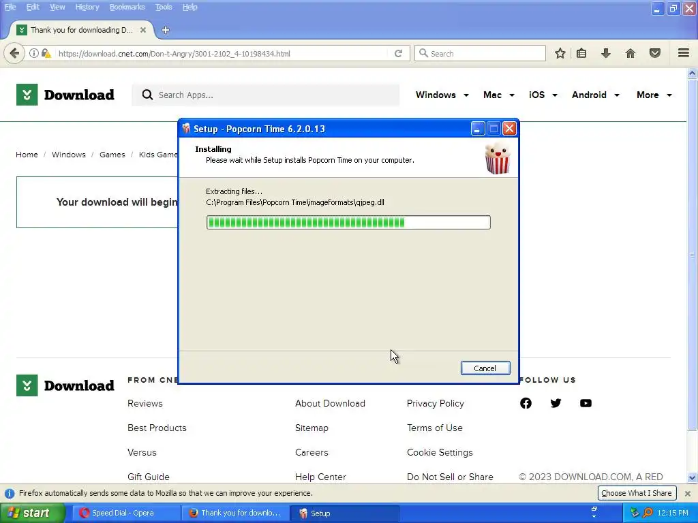Click the info icon in notification bar
This screenshot has height=523, width=698.
(x=9, y=493)
